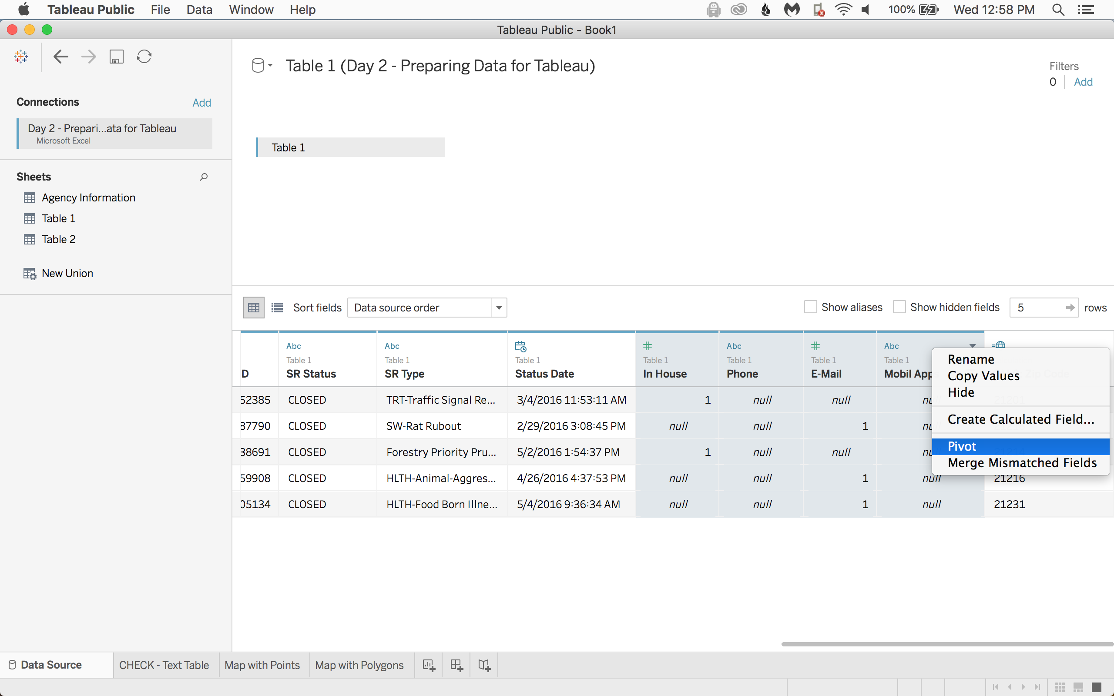Enable Show hidden fields checkbox
Viewport: 1114px width, 696px height.
pos(899,307)
